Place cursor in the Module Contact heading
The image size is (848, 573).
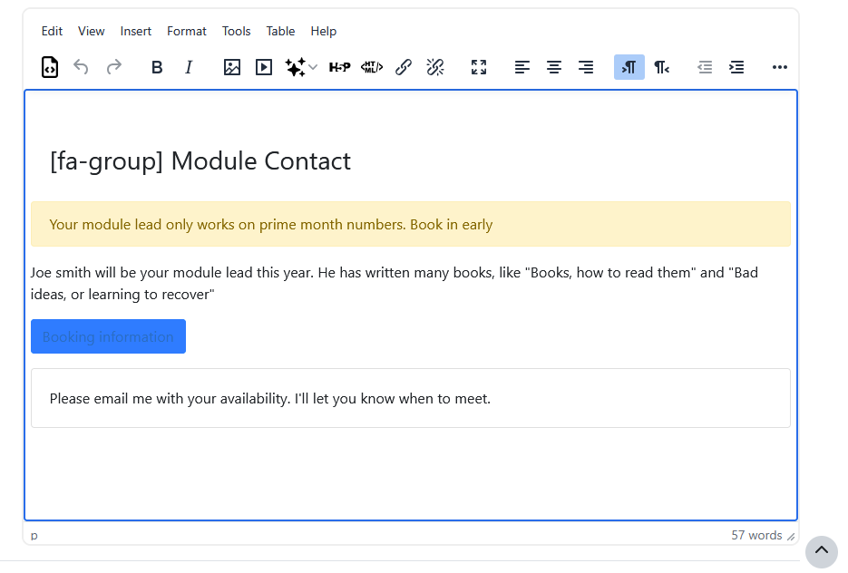[x=200, y=161]
